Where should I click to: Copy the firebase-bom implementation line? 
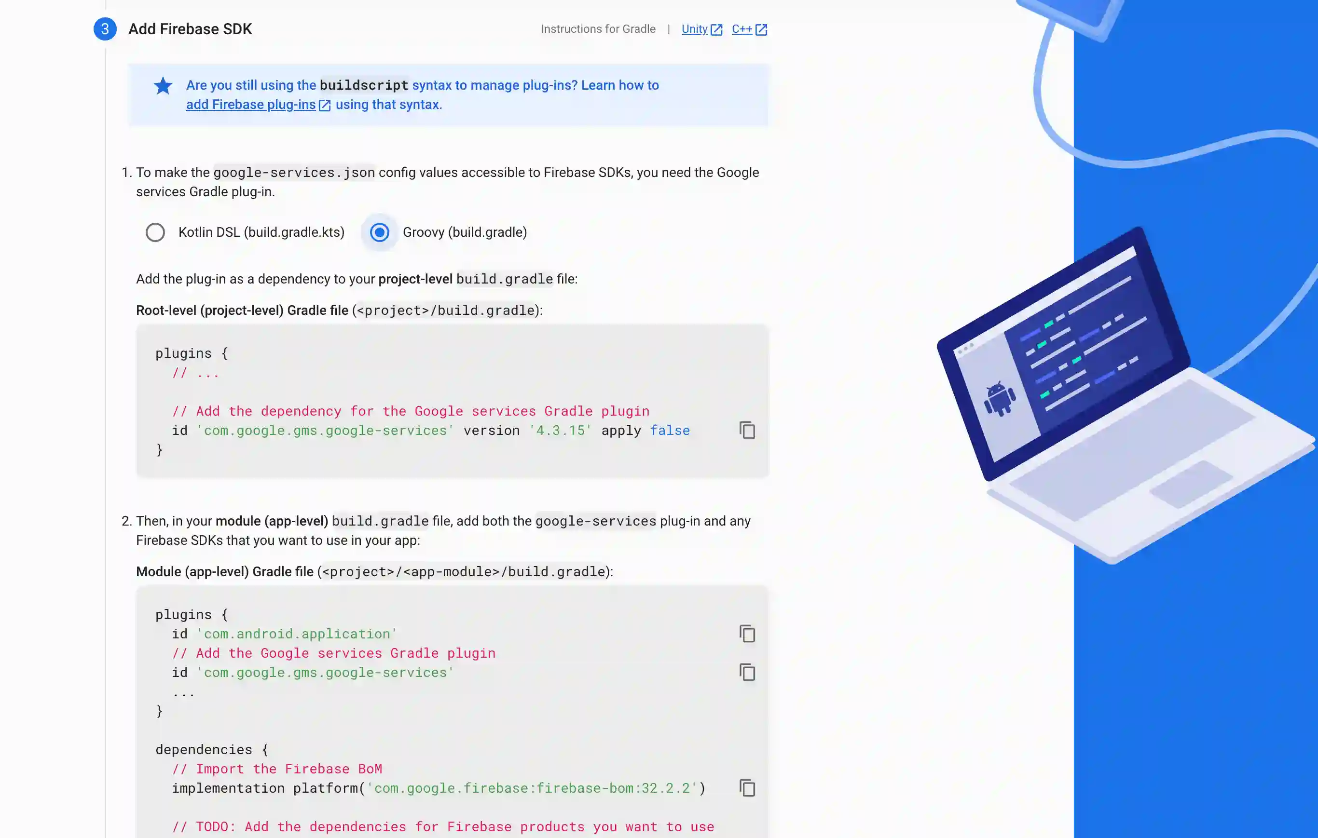(747, 788)
